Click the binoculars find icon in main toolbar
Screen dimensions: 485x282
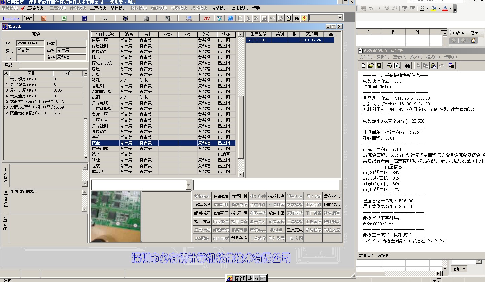click(x=297, y=18)
